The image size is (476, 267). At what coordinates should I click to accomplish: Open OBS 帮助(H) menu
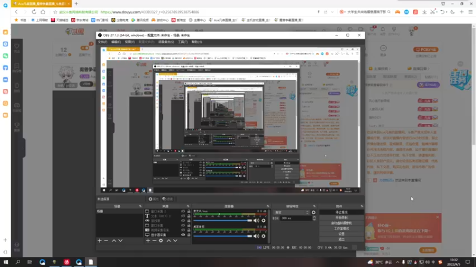(x=197, y=42)
